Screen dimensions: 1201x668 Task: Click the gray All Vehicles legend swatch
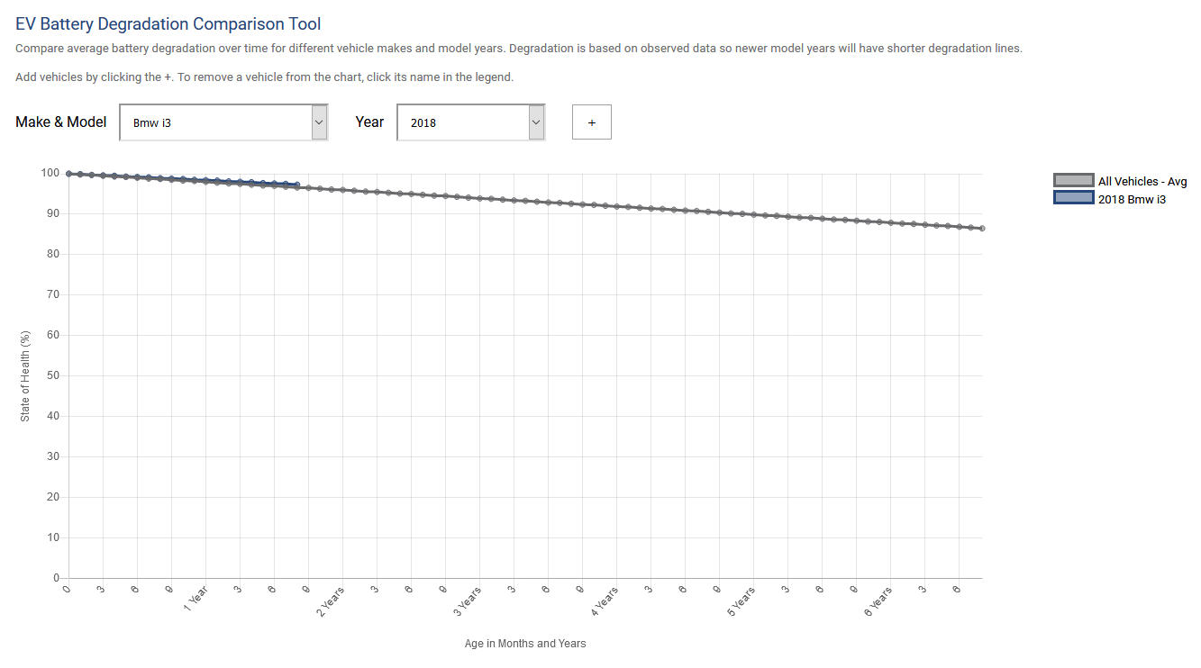1073,181
